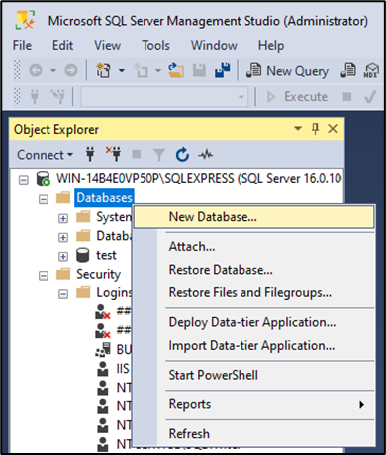Click the Save All disks icon

coord(223,70)
